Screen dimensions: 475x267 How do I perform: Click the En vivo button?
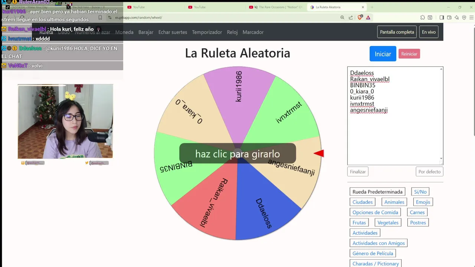point(429,32)
